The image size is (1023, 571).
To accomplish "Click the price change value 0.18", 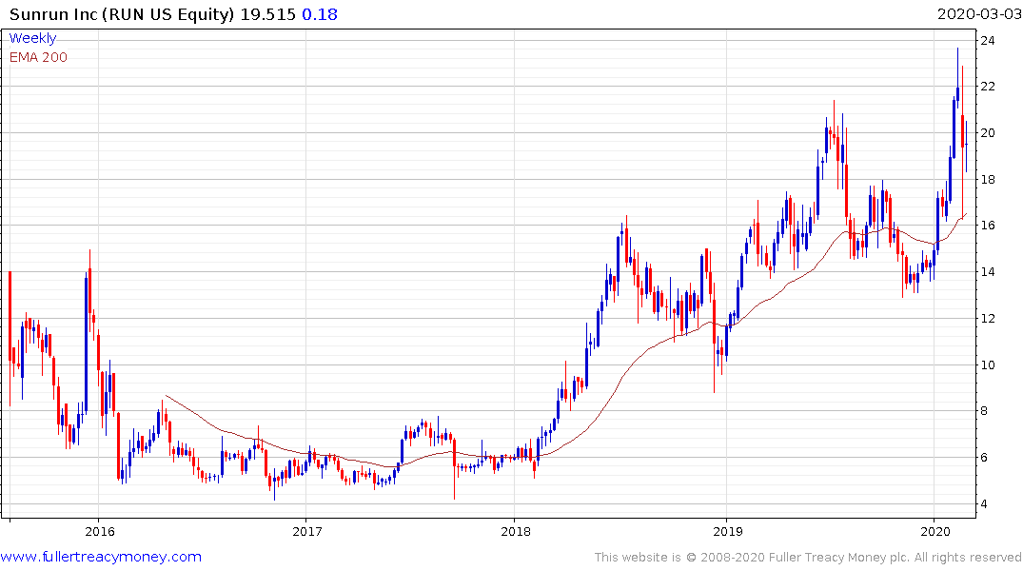I will 320,14.
